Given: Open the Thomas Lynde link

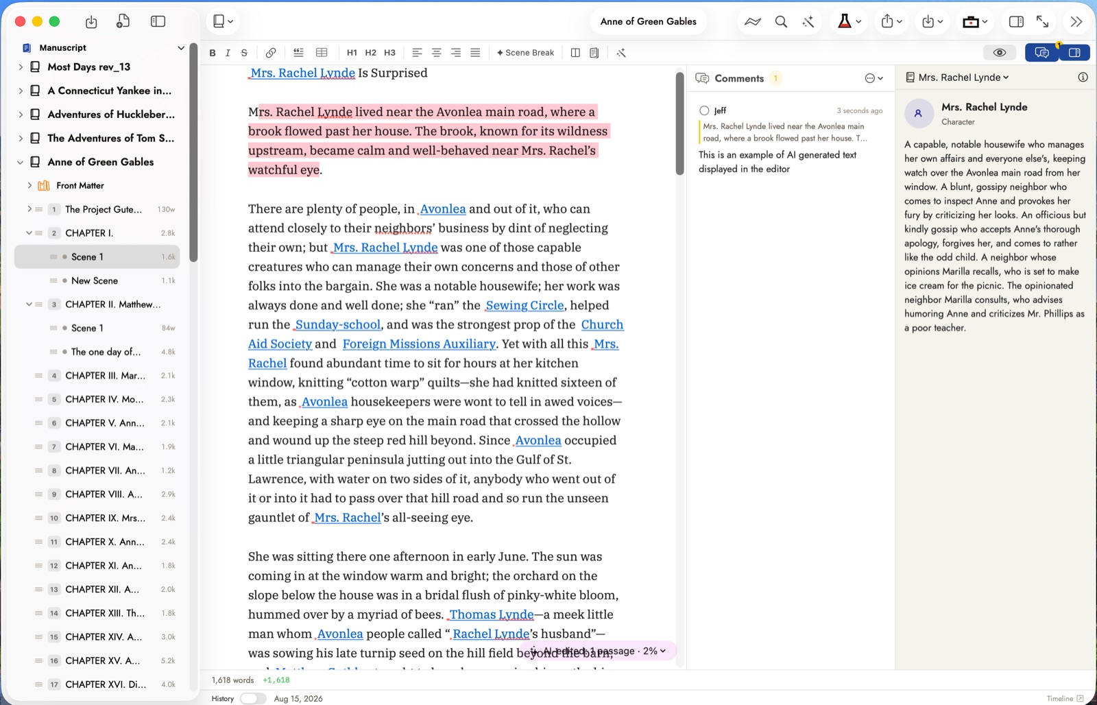Looking at the screenshot, I should click(x=491, y=614).
